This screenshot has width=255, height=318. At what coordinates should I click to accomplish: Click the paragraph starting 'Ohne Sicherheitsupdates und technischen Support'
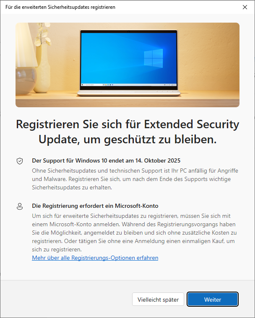[x=135, y=179]
